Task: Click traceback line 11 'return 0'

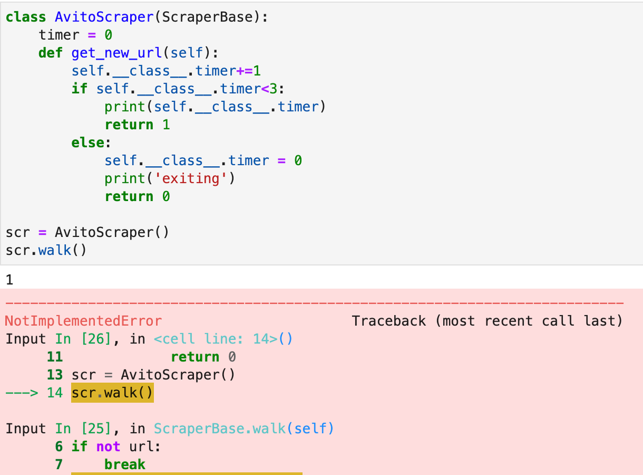Action: click(141, 357)
